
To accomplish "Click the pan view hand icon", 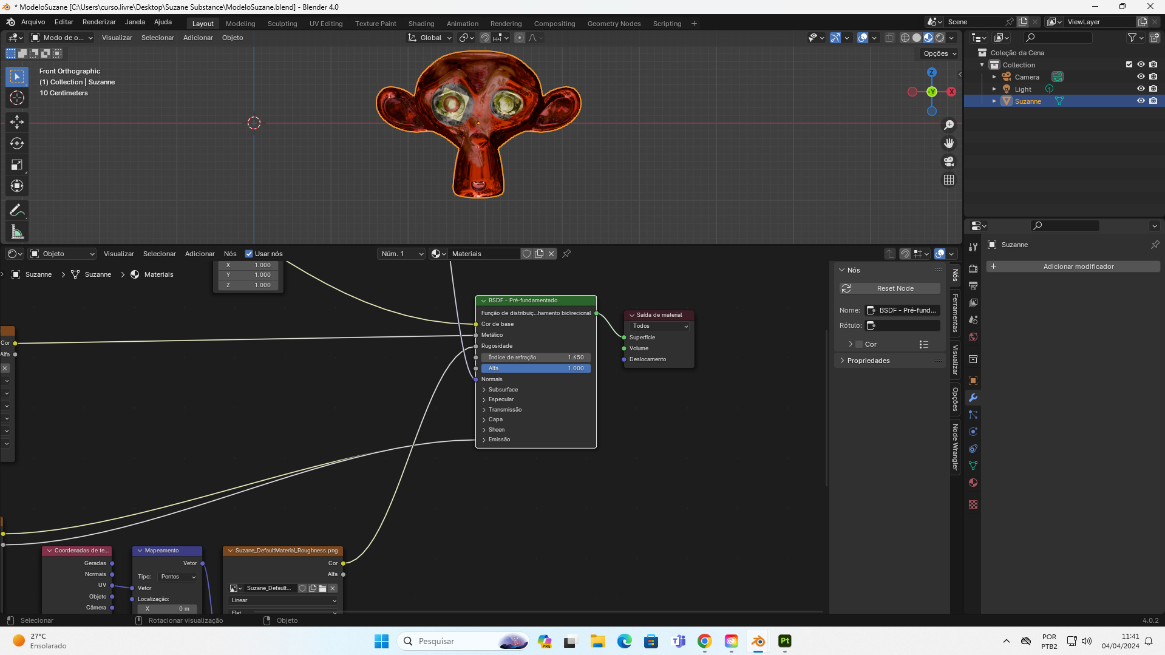I will [949, 143].
